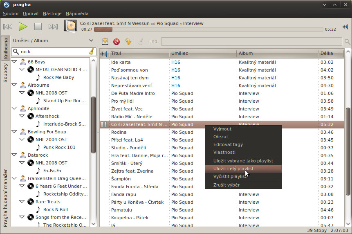Open the Nástroje menu
Viewport: 352px width, 234px height.
[x=52, y=13]
